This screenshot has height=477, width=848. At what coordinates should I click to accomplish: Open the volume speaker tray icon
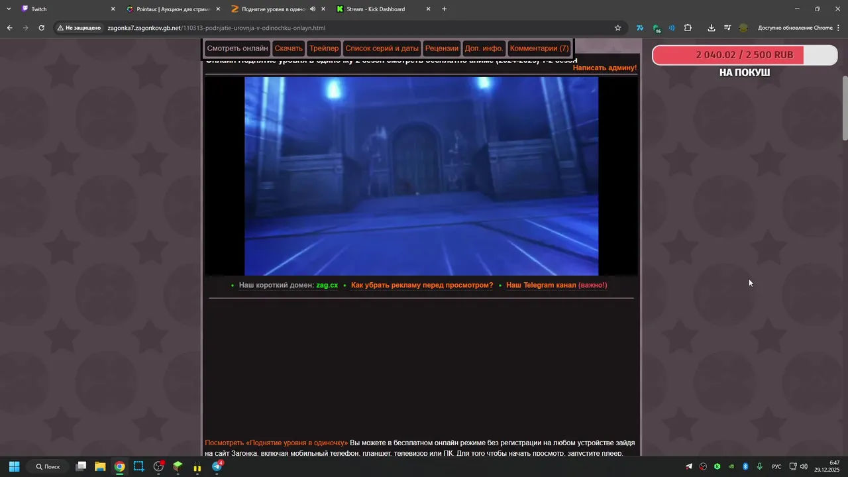pos(804,466)
